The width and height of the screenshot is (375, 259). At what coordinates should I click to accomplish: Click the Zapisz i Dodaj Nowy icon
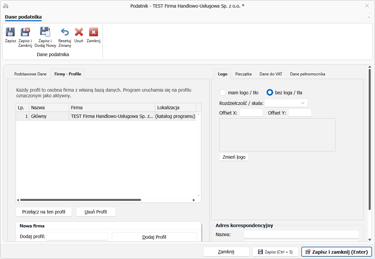(45, 32)
